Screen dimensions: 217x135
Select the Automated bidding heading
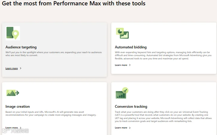tap(131, 47)
